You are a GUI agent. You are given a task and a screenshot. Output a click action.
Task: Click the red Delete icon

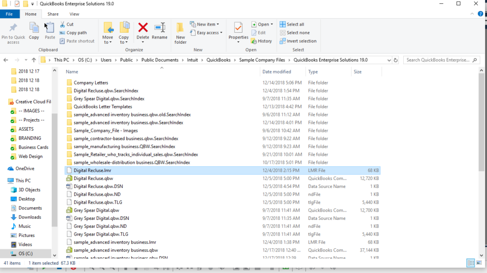pos(143,28)
